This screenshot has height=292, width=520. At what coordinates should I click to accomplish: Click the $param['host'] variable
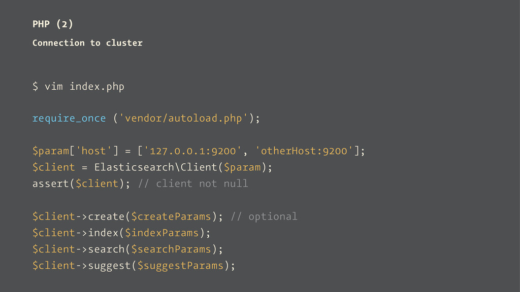click(x=75, y=151)
